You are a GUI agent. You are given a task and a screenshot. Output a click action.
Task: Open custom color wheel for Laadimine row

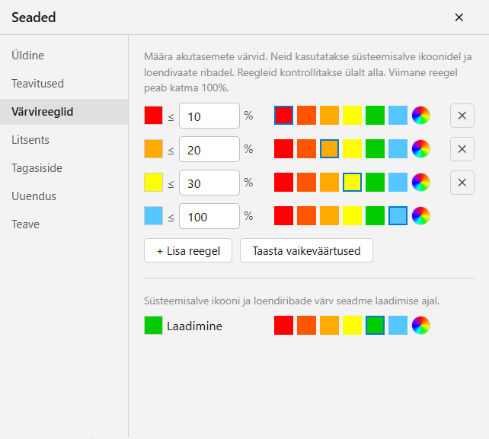tap(420, 326)
